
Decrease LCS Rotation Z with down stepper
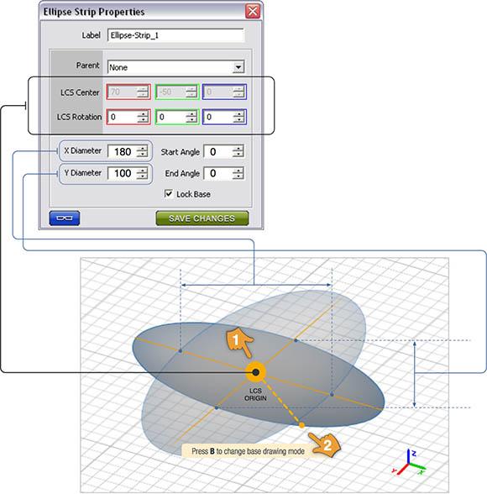coord(238,119)
